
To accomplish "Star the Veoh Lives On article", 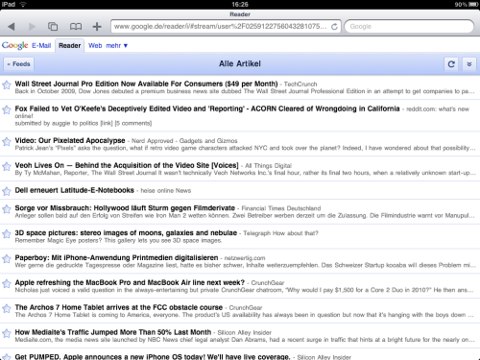I will 7,166.
